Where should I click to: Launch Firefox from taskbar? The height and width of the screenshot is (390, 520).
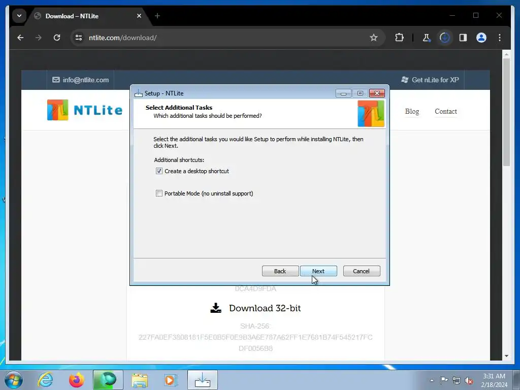(76, 380)
